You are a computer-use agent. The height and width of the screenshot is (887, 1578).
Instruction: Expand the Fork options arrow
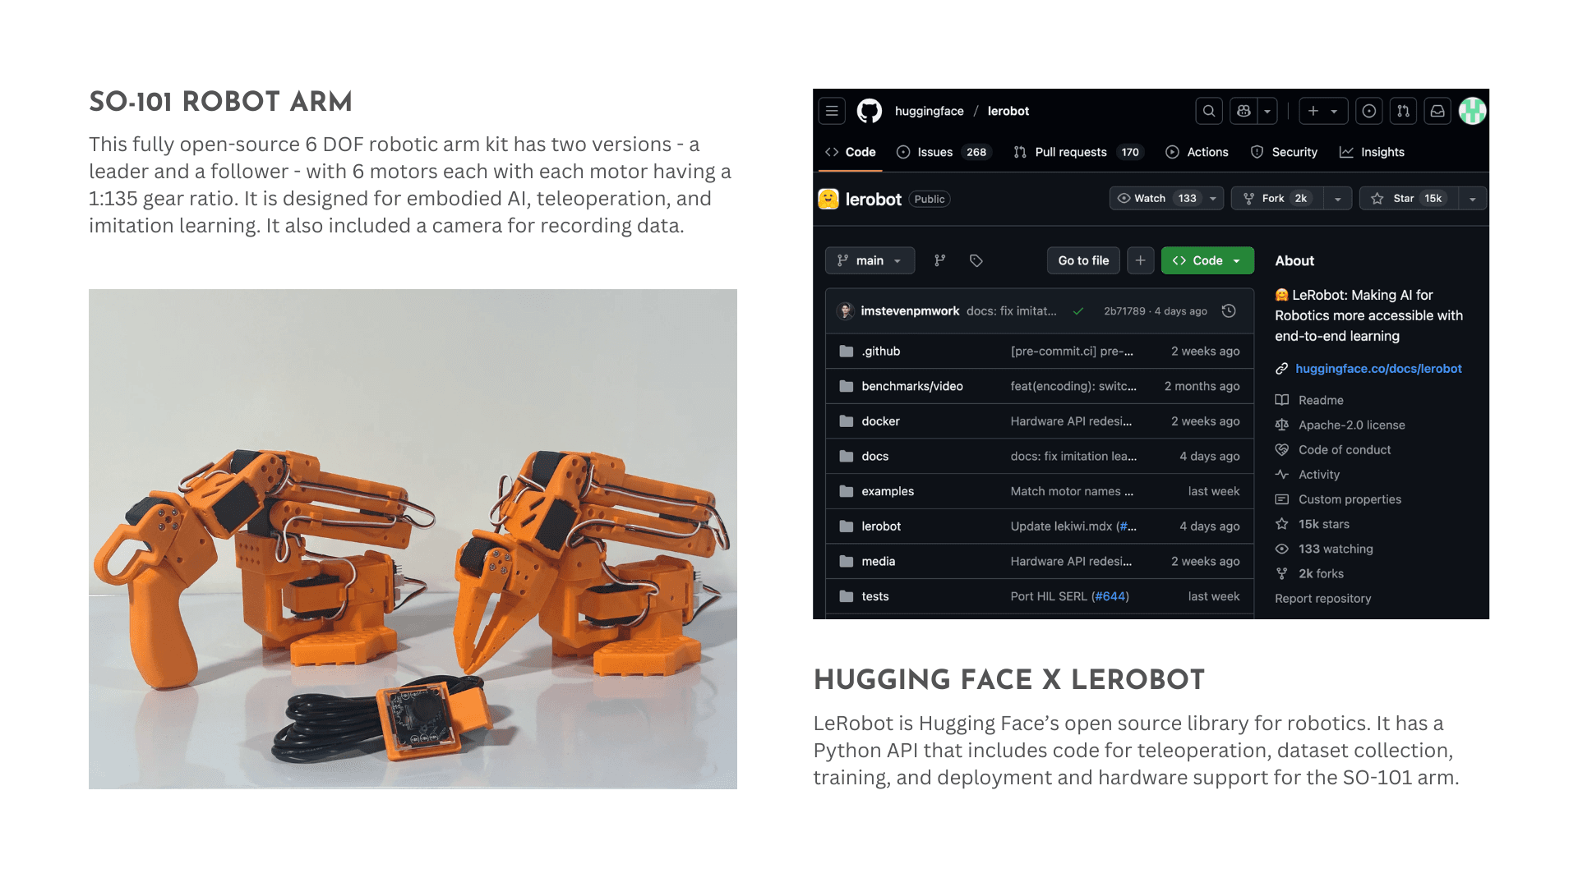click(1337, 199)
